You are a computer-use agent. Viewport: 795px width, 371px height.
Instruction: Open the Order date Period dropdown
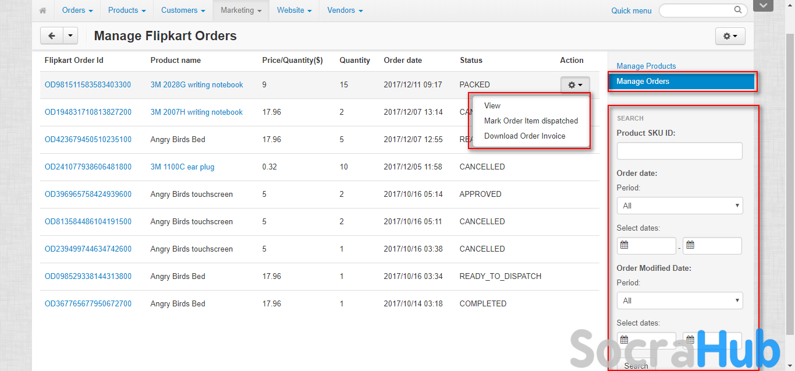(679, 206)
